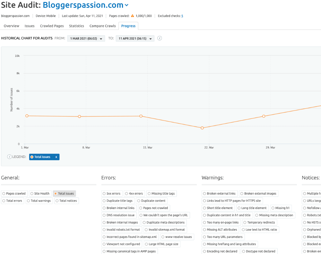Switch to the Issues tab
Viewport: 321px width, 254px height.
(30, 26)
